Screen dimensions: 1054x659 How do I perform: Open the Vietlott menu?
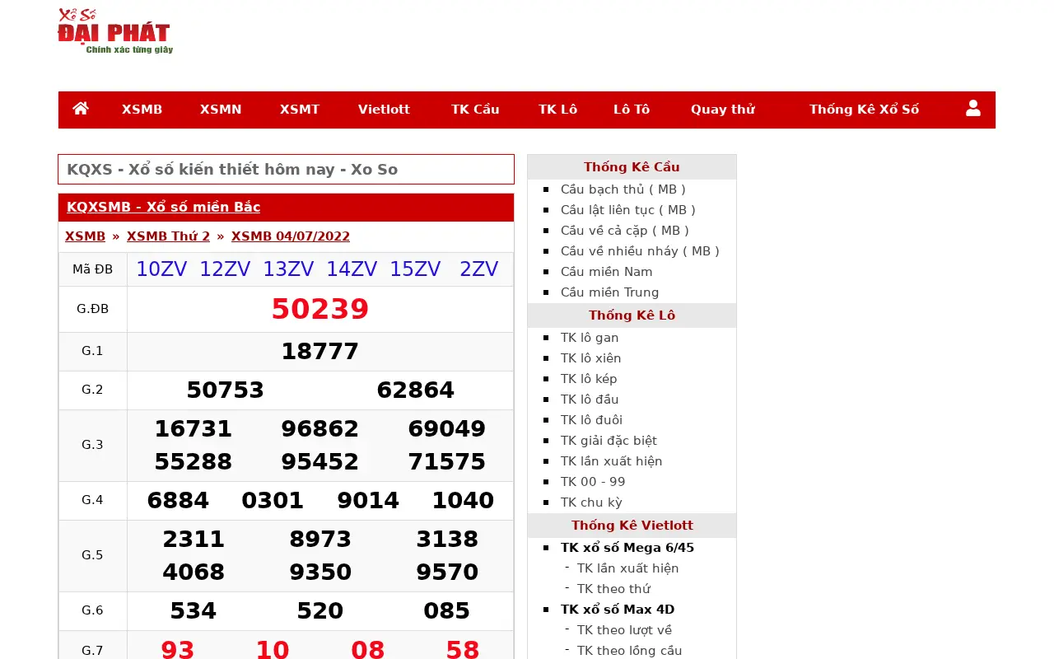384,110
